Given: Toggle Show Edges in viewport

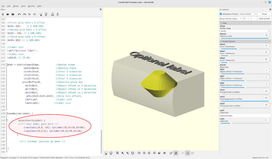Looking at the screenshot, I should tap(193, 153).
